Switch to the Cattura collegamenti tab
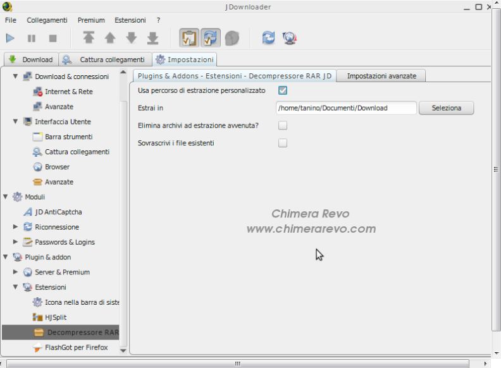 106,59
